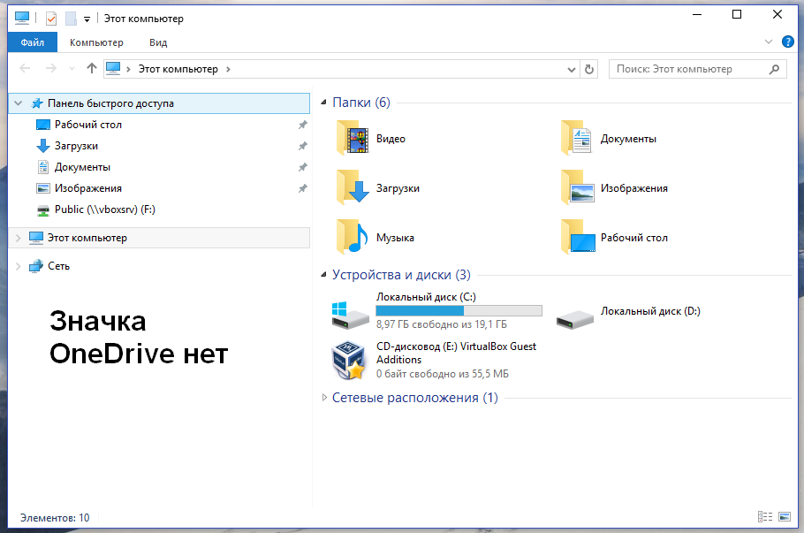The image size is (804, 533).
Task: Open the Видео folder icon
Action: tap(353, 139)
